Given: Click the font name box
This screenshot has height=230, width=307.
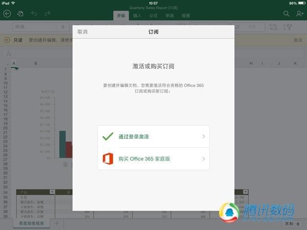Looking at the screenshot, I should click(35, 27).
